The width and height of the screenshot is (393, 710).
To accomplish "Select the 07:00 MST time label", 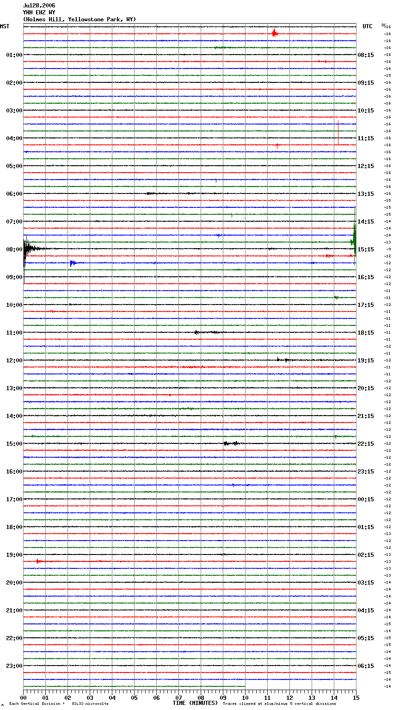I will 14,222.
